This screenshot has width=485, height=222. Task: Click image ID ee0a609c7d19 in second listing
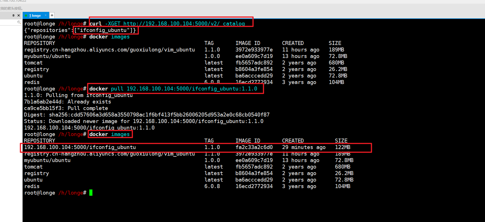pos(254,160)
